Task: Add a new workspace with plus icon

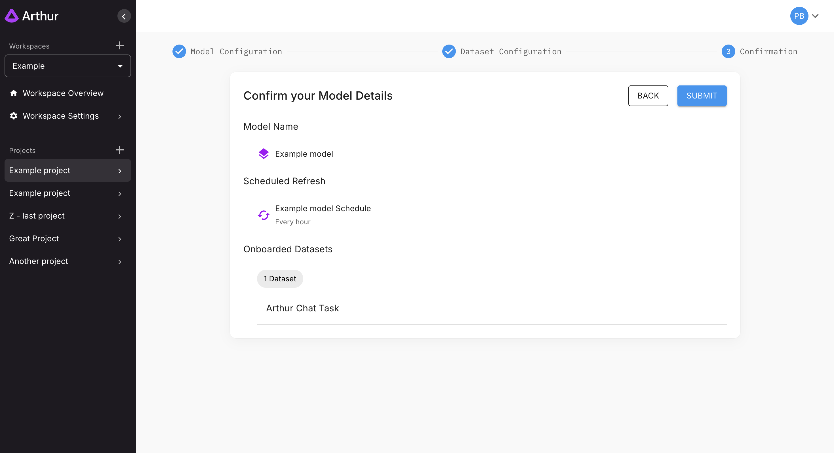Action: tap(119, 45)
